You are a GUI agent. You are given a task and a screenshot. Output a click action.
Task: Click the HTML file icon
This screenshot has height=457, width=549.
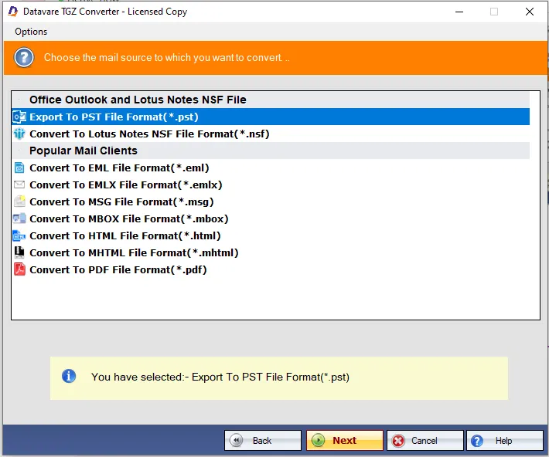click(19, 235)
